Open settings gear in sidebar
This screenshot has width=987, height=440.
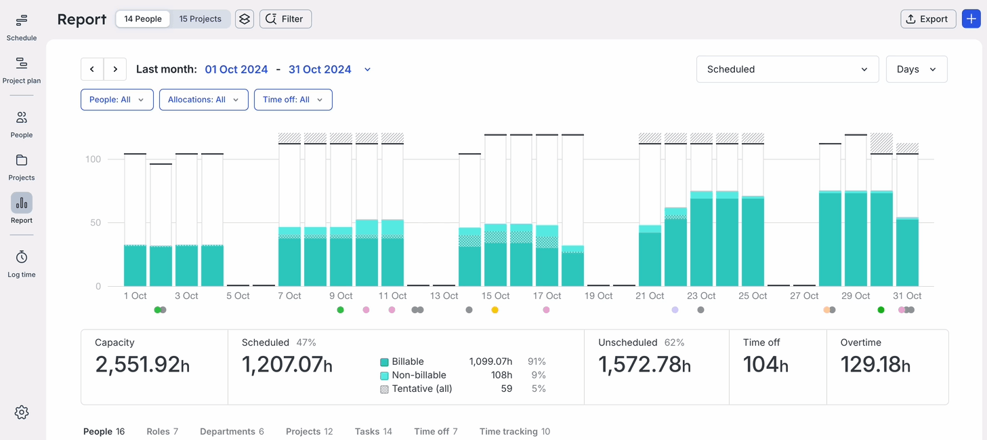click(x=22, y=412)
